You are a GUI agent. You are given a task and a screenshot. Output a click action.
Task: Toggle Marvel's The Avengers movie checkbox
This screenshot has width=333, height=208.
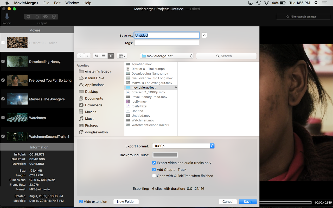point(3,99)
